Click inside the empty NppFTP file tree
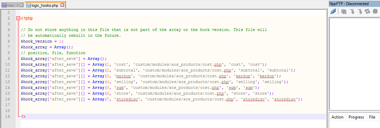Screen dimensions: 380x128 coord(354,64)
